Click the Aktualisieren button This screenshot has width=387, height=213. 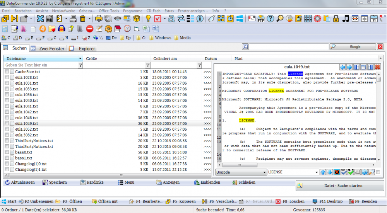[x=20, y=182]
